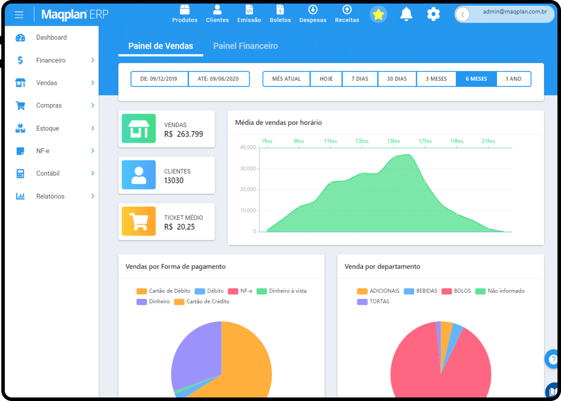Click the Dashboard gauge icon
Viewport: 561px width, 401px height.
tap(20, 38)
